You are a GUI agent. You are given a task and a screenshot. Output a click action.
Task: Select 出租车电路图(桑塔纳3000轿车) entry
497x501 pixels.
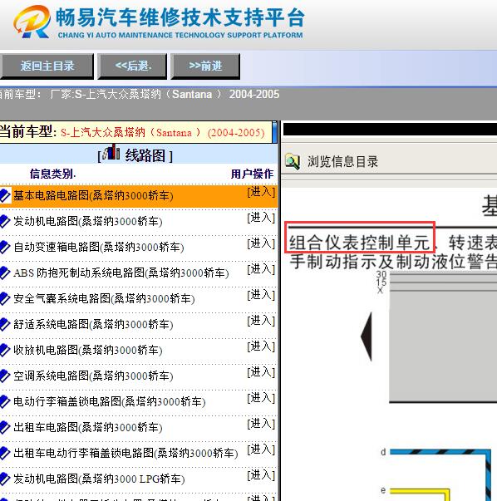point(88,427)
